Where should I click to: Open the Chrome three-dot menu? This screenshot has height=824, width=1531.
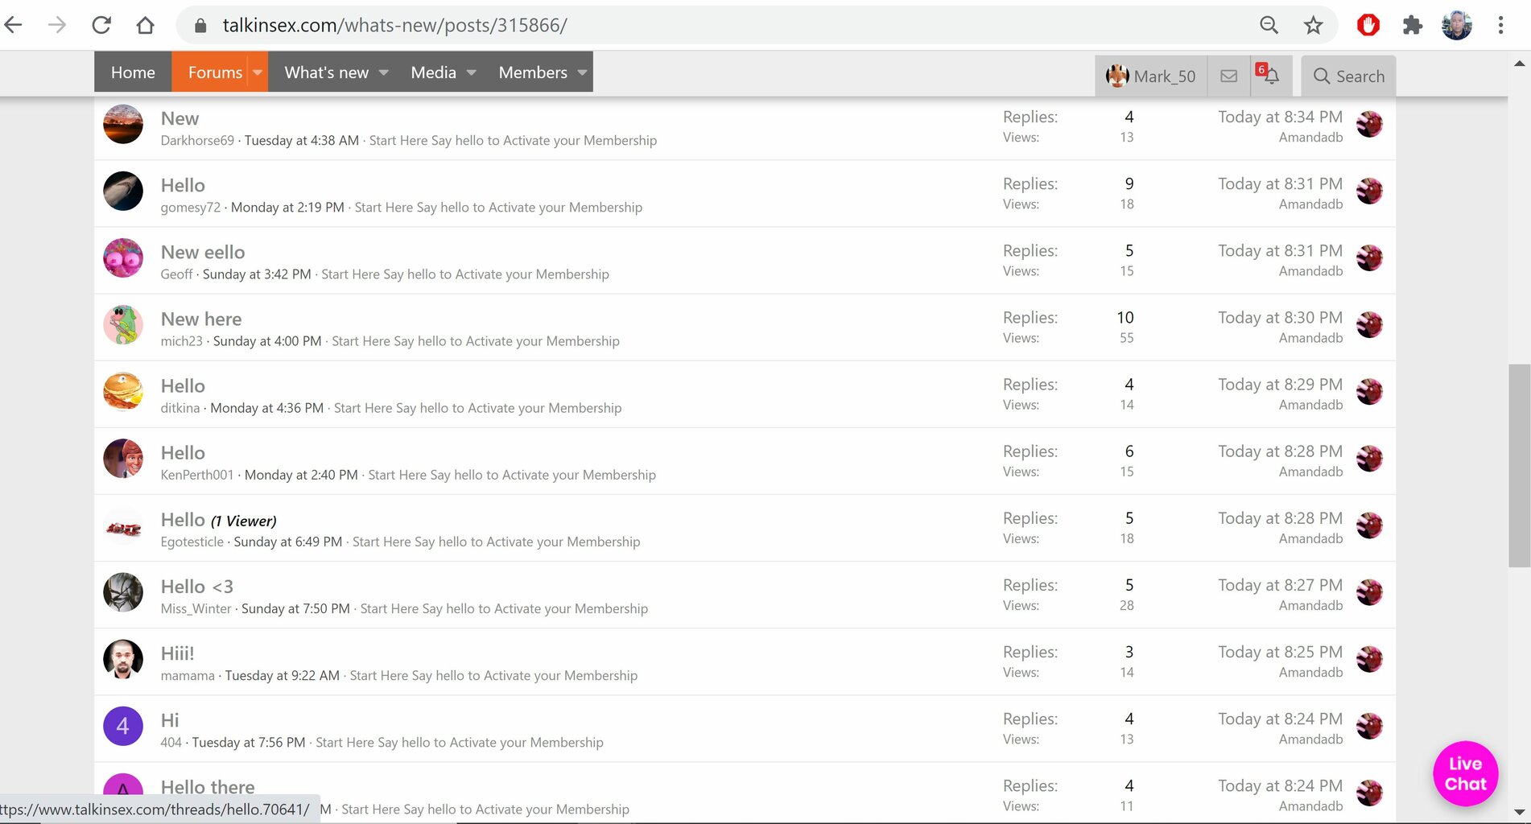click(x=1500, y=25)
